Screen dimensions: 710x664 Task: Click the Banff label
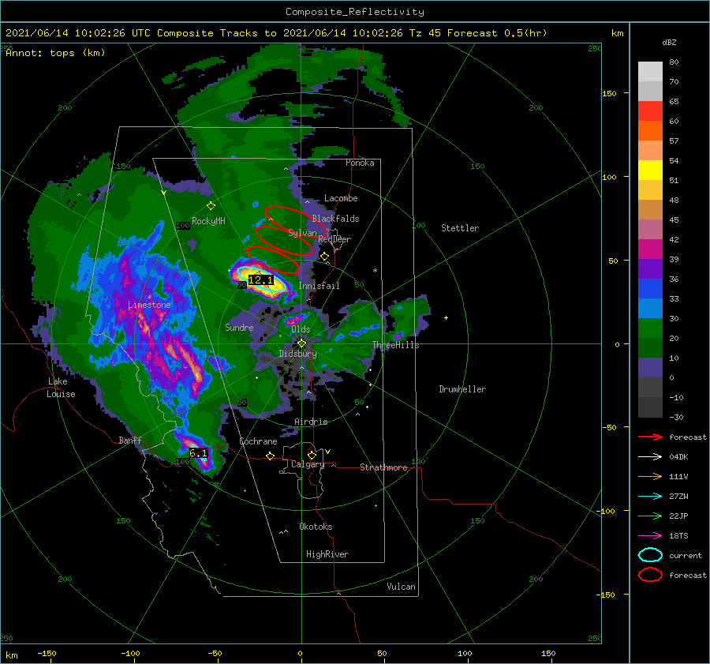tap(130, 440)
